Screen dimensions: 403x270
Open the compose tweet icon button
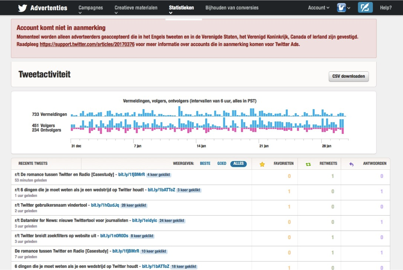point(365,8)
